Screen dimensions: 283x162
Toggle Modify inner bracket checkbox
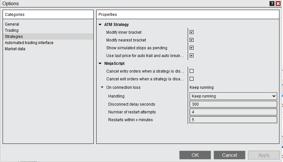point(192,32)
